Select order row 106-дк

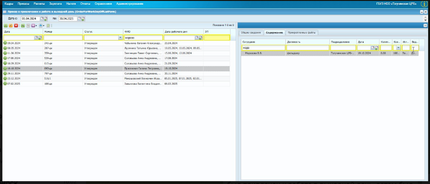116,84
